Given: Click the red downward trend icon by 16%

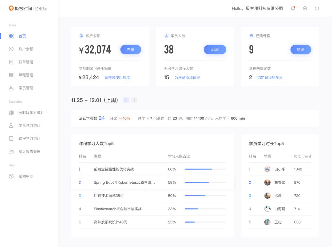Looking at the screenshot, I should 120,118.
